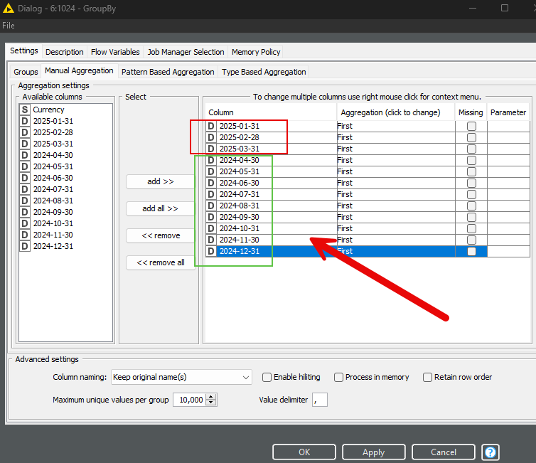The height and width of the screenshot is (463, 536).
Task: Enable the hiliting checkbox
Action: (267, 377)
